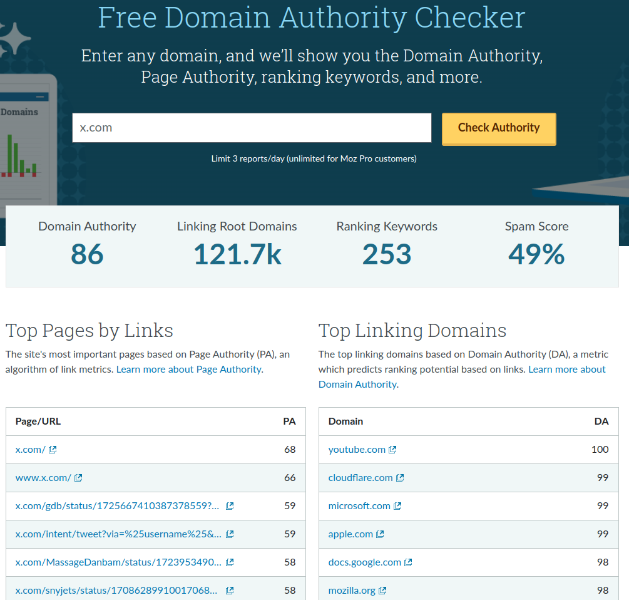Click external link icon in the x.com/gdb/status row

(230, 506)
